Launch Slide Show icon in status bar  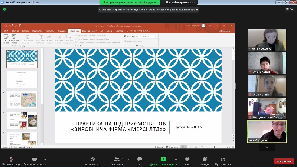202,147
